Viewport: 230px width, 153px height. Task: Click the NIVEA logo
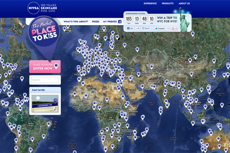(34, 7)
